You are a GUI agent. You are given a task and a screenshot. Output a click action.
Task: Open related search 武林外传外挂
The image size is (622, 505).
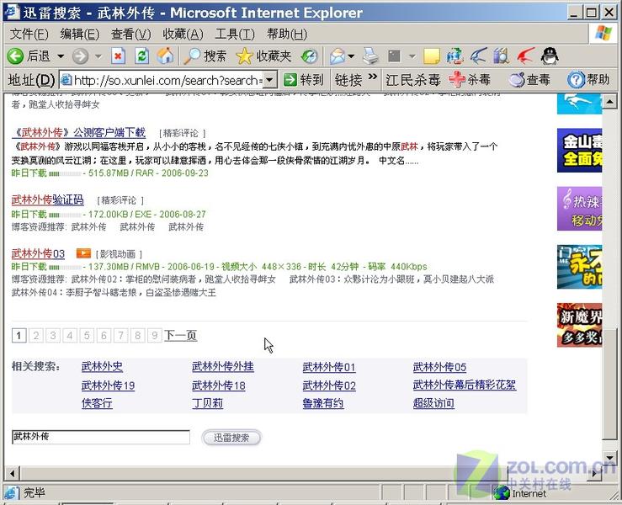click(x=223, y=366)
